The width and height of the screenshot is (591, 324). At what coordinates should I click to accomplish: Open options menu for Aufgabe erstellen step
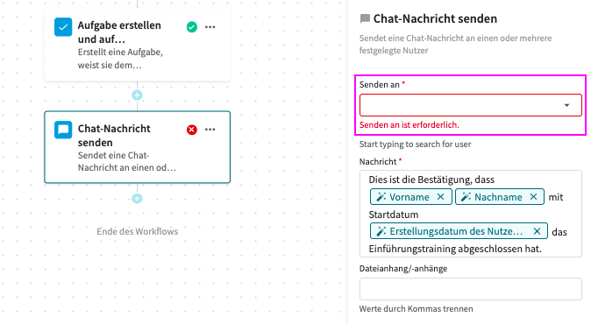tap(210, 27)
